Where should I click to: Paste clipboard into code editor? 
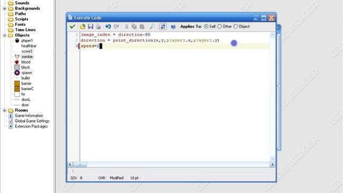point(142,26)
